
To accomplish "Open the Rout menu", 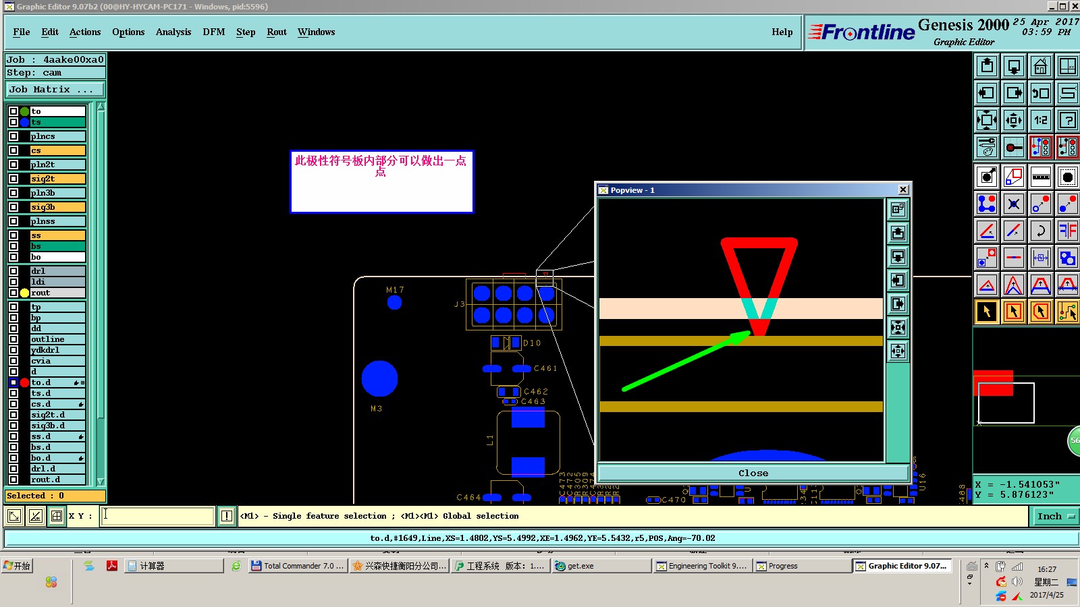I will click(277, 32).
